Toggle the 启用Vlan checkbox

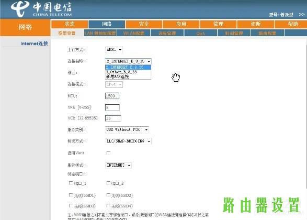(x=108, y=153)
